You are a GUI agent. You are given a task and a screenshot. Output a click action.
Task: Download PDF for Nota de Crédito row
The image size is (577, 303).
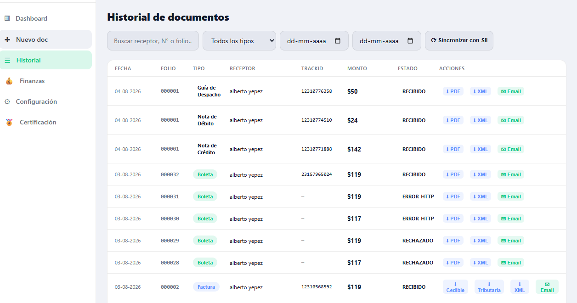tap(453, 149)
